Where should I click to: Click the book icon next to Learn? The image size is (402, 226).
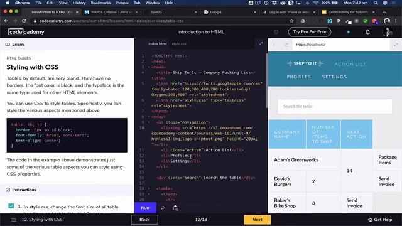pos(8,45)
